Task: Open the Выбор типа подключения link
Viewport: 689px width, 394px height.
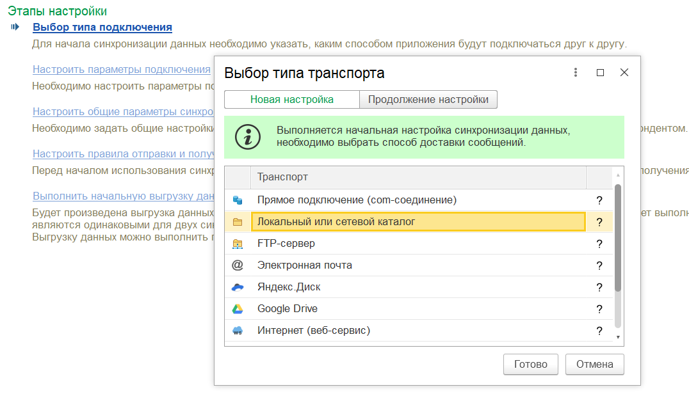Action: coord(102,28)
